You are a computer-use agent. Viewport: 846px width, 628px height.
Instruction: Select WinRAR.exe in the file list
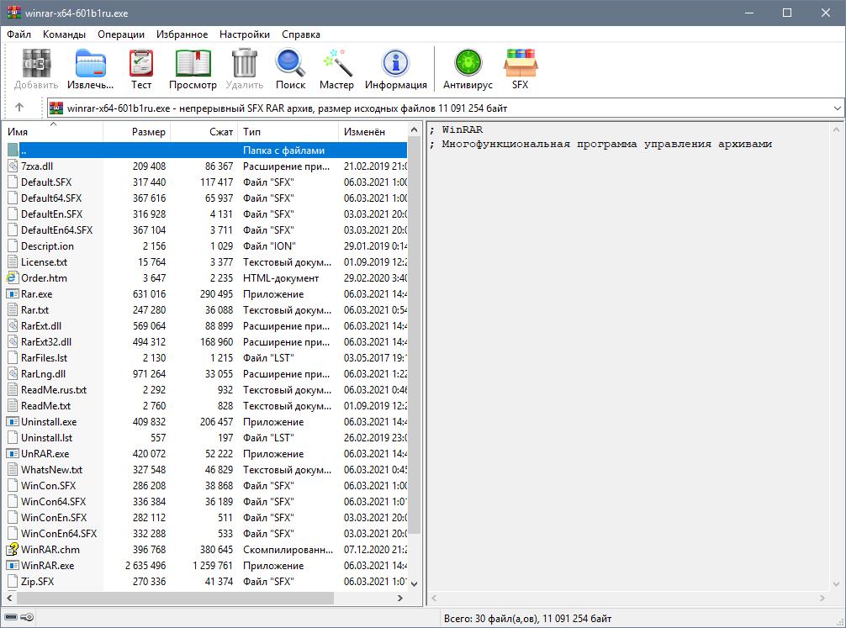(x=47, y=566)
